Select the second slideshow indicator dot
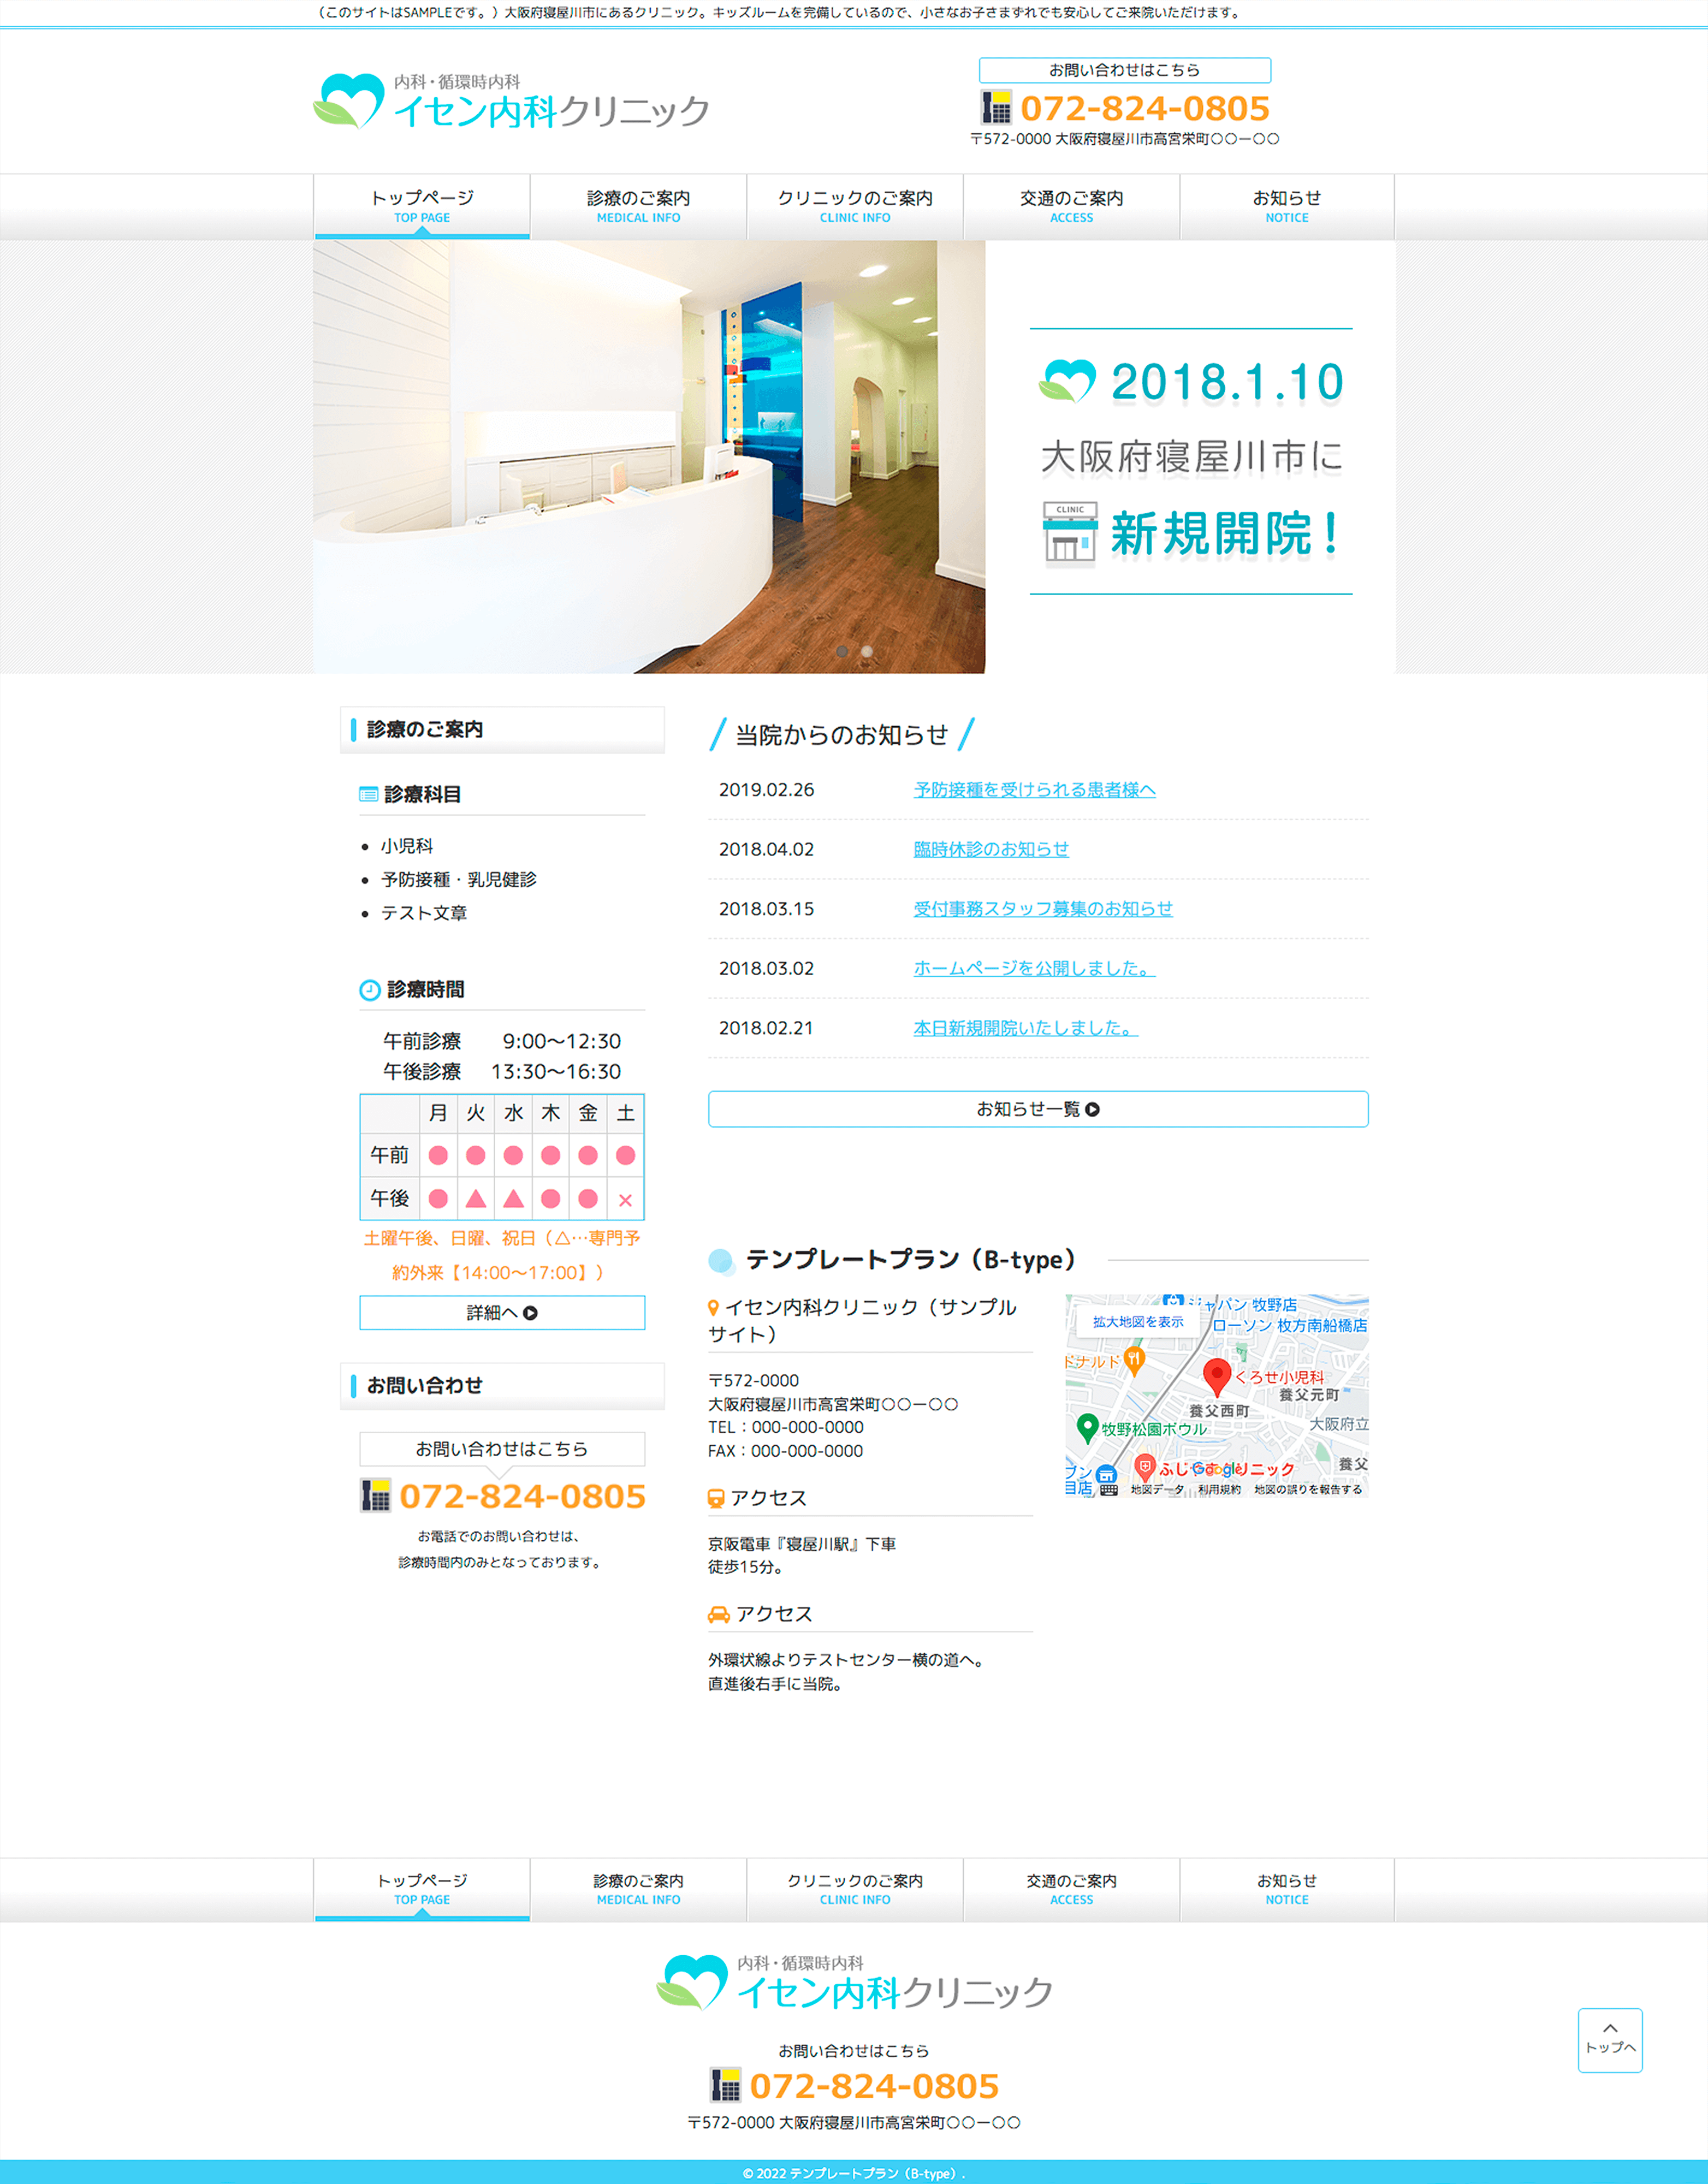Viewport: 1708px width, 2184px height. [867, 651]
